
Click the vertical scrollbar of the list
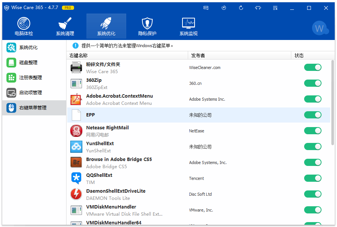(x=333, y=103)
